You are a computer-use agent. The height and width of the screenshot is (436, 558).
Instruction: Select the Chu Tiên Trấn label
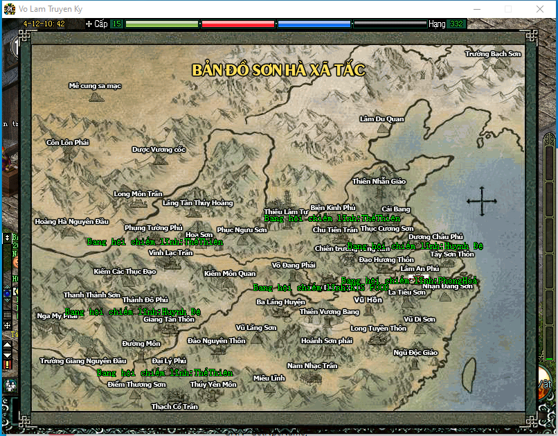tap(335, 229)
